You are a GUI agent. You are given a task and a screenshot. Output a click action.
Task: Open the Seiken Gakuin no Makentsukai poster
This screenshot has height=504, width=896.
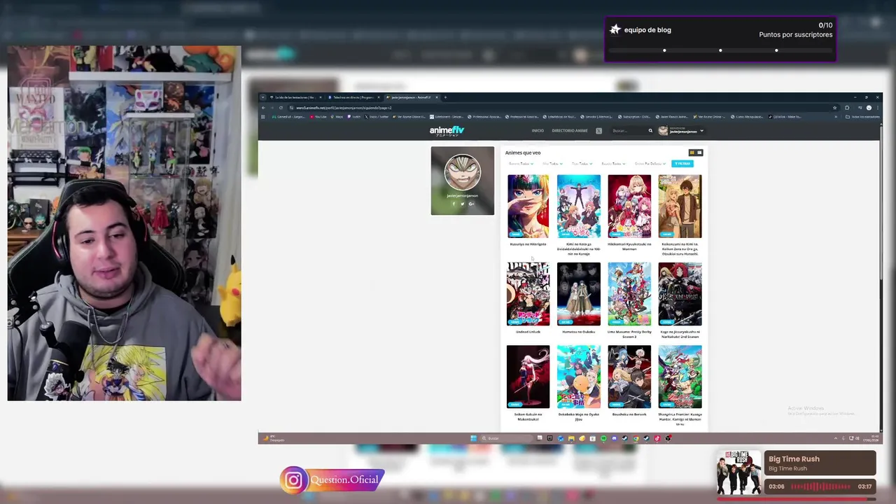pyautogui.click(x=528, y=377)
